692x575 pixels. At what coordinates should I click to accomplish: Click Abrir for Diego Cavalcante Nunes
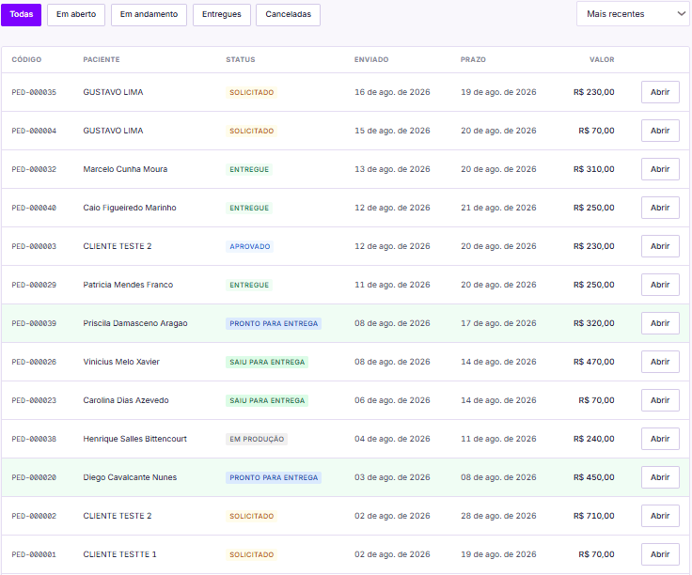(x=660, y=477)
